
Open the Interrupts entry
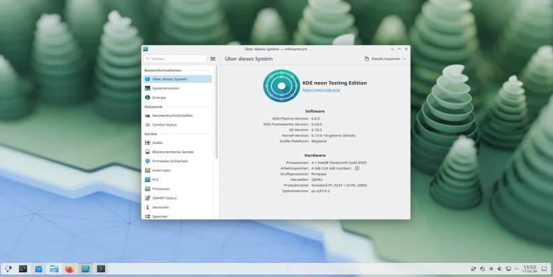(177, 170)
